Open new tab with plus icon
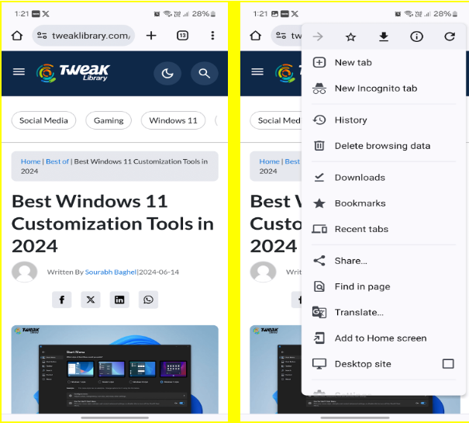Viewport: 469px width, 423px height. pos(151,36)
